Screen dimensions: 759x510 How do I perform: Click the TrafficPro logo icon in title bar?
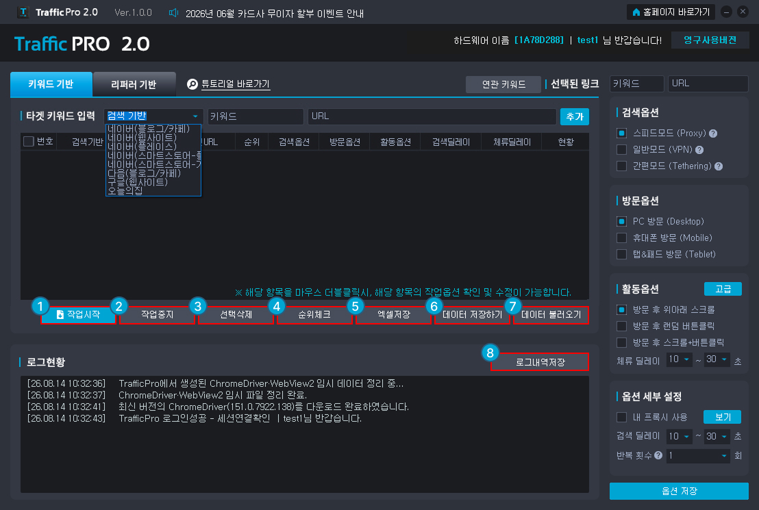(x=23, y=12)
